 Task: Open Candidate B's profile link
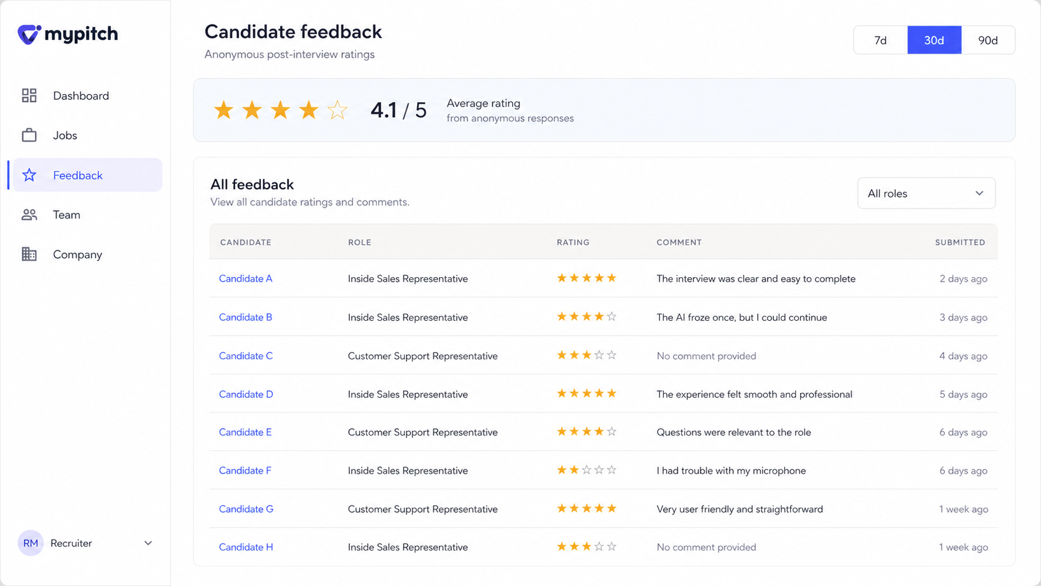click(245, 317)
